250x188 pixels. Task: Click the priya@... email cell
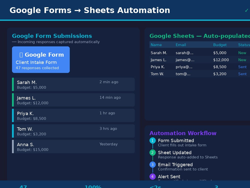(184, 67)
